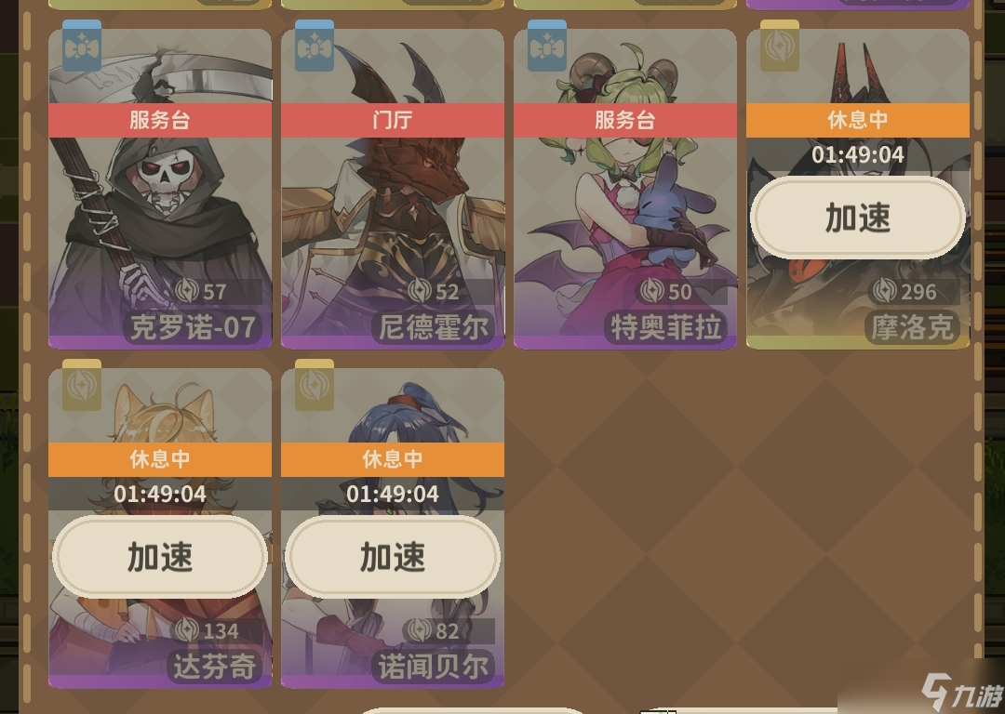Click the gold emblem badge on 达芬奇 card

81,385
